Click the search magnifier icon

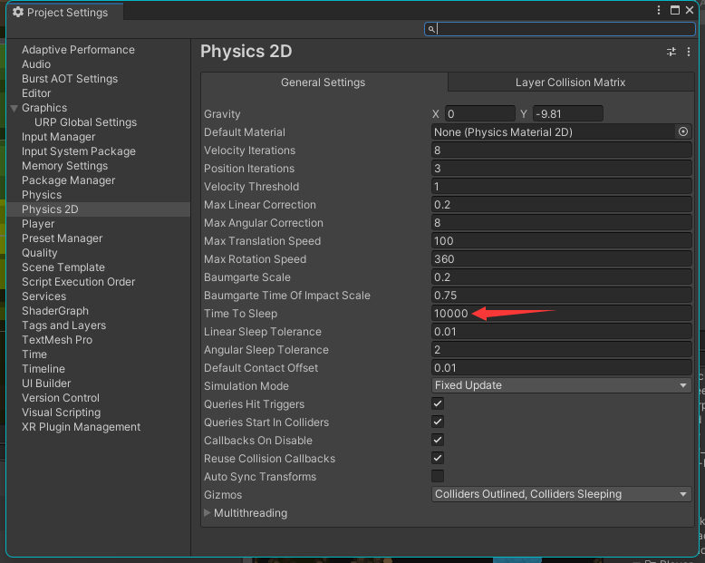coord(432,29)
